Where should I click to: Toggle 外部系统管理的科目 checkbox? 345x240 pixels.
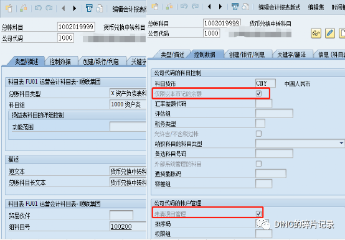tap(259, 164)
